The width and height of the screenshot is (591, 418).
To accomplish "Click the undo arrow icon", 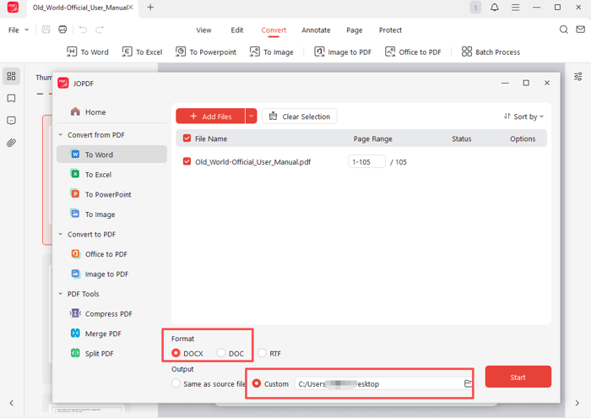I will click(x=83, y=30).
